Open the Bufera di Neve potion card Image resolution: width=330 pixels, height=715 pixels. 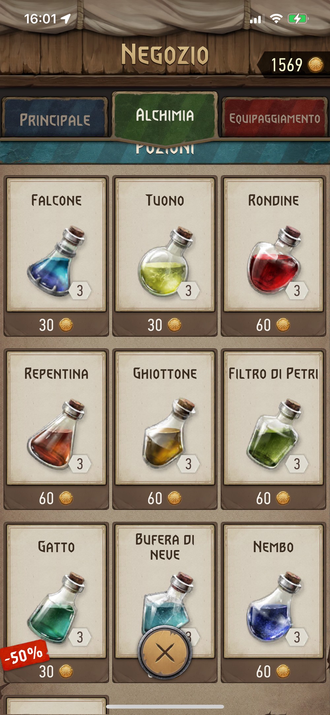[x=165, y=591]
